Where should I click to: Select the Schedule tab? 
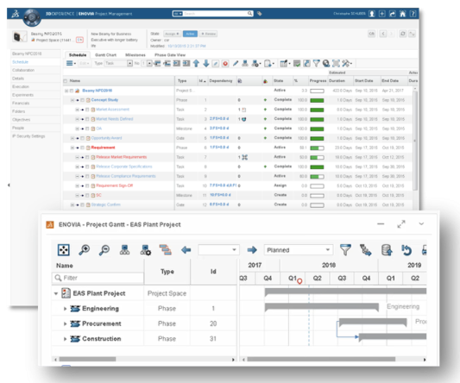click(78, 55)
